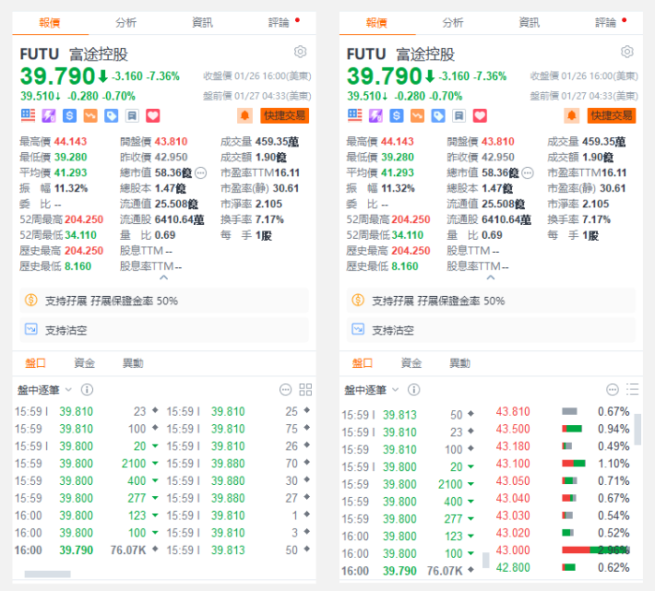Click 43.000 price distribution bar, right panel
Image resolution: width=655 pixels, height=591 pixels.
tap(596, 550)
